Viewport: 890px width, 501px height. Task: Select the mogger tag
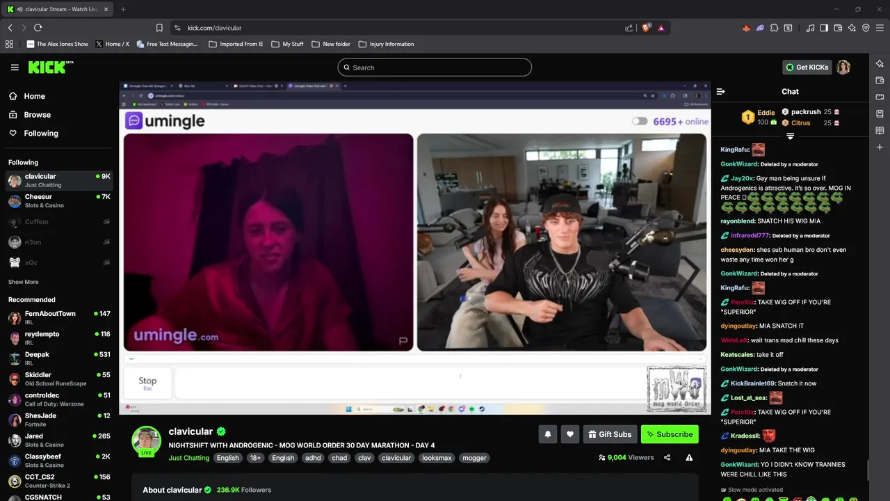tap(475, 458)
